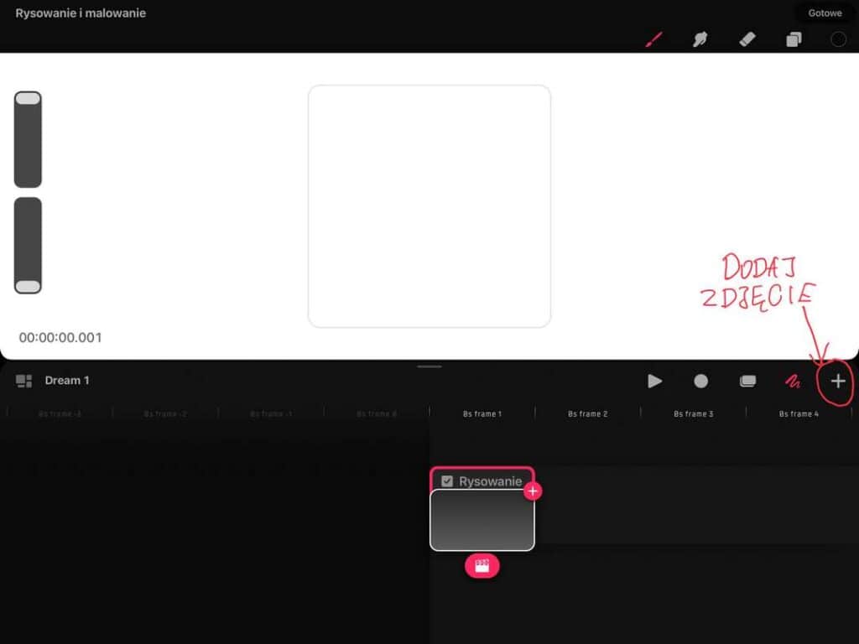Adjust the upper brush size slider
The image size is (859, 644).
(x=28, y=140)
